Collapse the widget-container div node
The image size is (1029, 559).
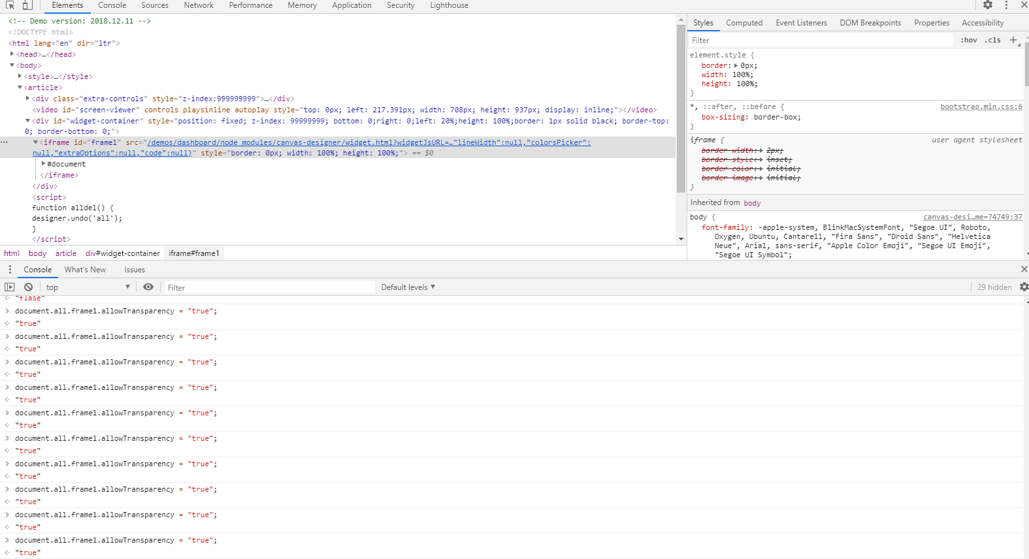pyautogui.click(x=27, y=121)
